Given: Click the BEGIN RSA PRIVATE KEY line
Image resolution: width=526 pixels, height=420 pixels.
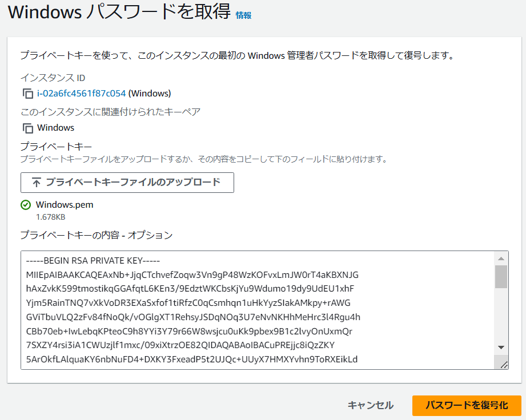Looking at the screenshot, I should [93, 260].
